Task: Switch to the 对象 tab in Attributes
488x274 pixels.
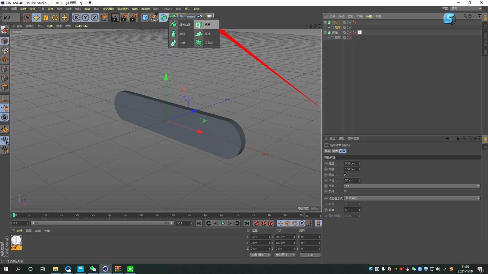Action: [342, 151]
